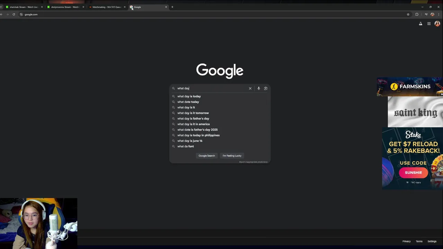The image size is (443, 249).
Task: Click the I'm Feeling Lucky button
Action: (x=232, y=156)
